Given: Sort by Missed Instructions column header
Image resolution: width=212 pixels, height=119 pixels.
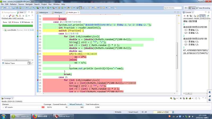Looking at the screenshot, I should click(76, 104).
